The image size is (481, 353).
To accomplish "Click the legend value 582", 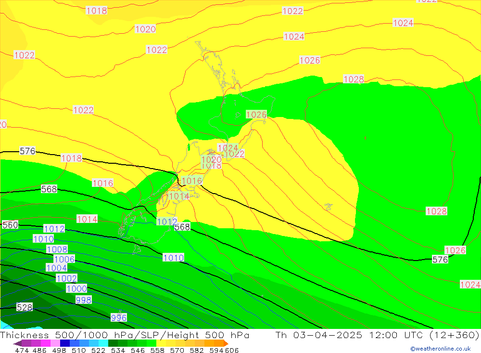I will point(197,350).
